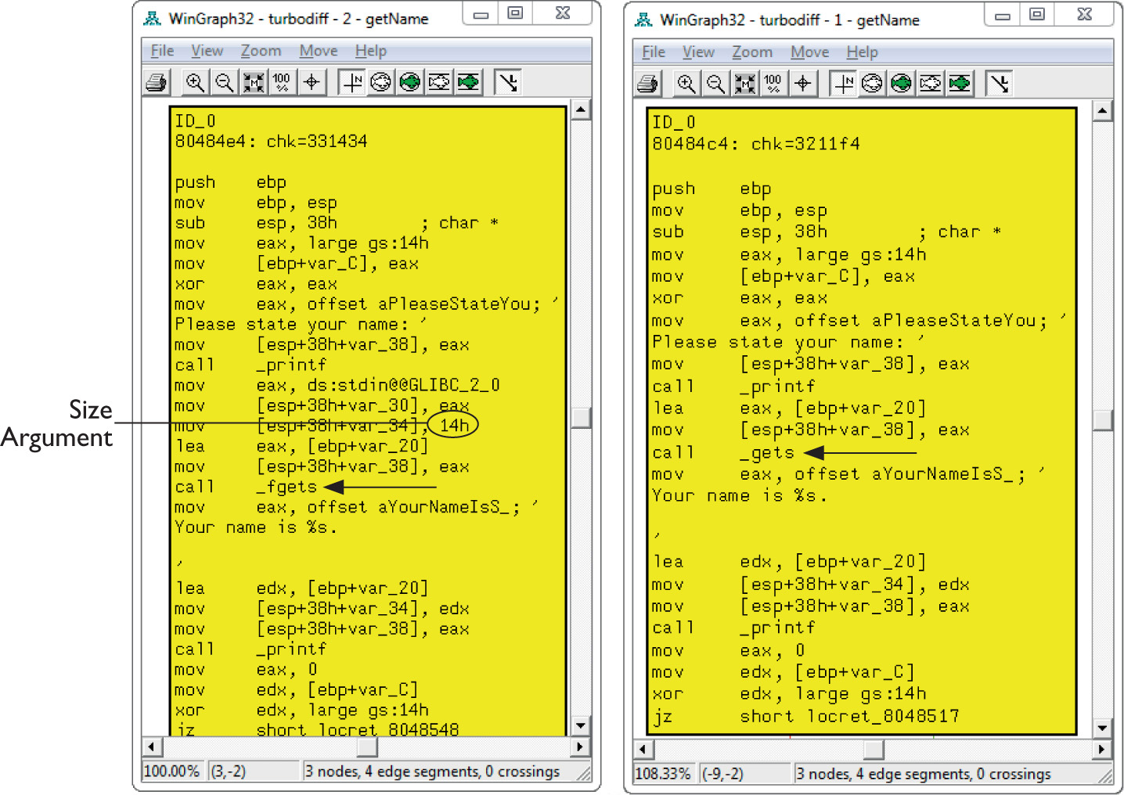
Task: Open Help menu in turbodiff 1 window
Action: click(x=862, y=52)
